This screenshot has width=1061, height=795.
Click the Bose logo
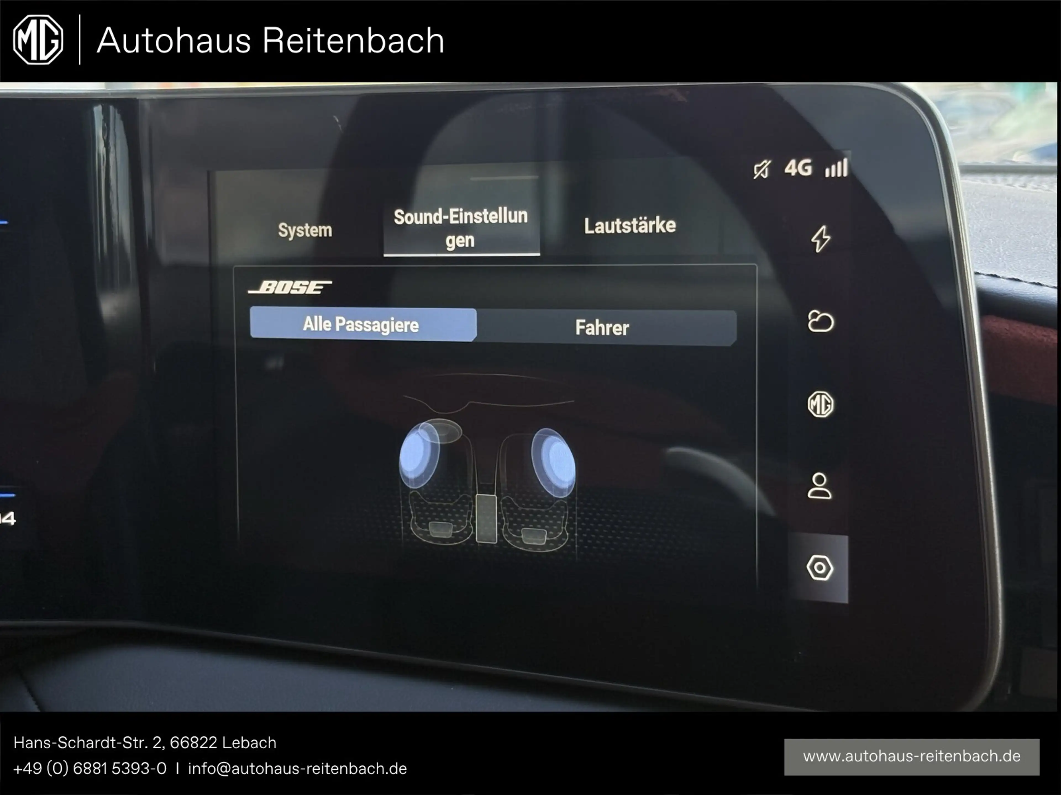tap(290, 288)
